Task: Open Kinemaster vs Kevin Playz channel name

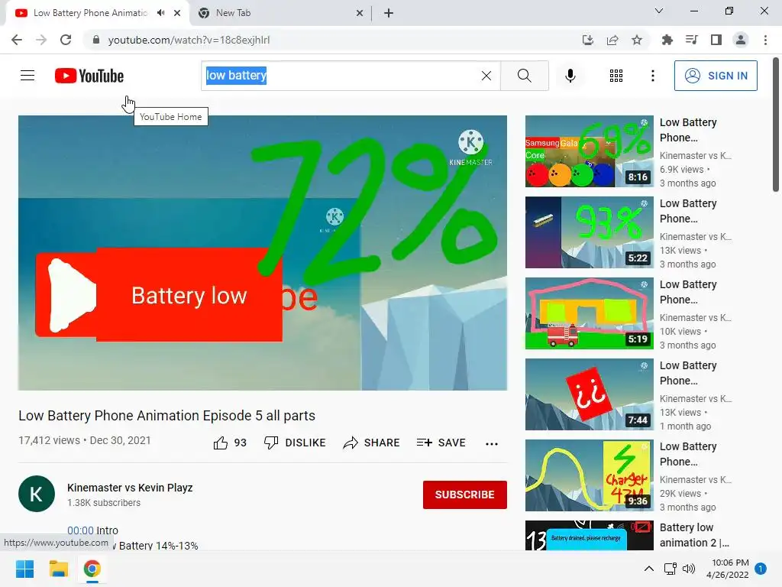Action: pyautogui.click(x=130, y=488)
